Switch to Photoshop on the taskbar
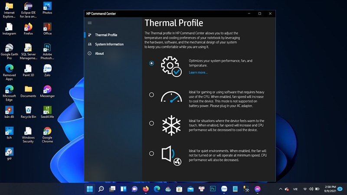This screenshot has width=347, height=195. point(213,189)
